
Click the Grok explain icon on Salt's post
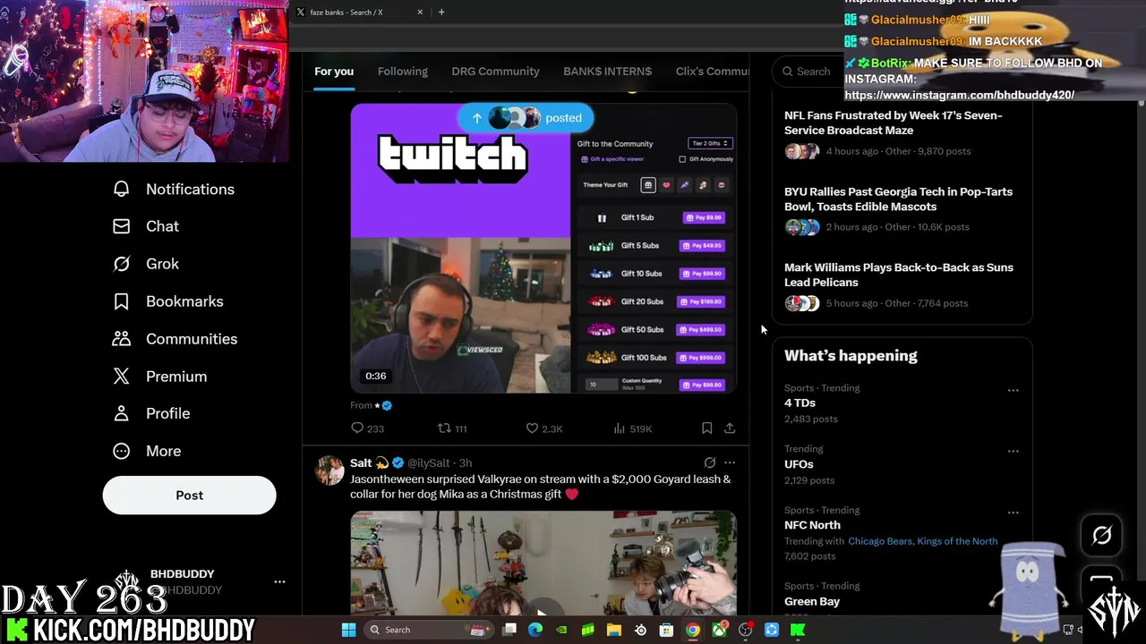coord(709,462)
